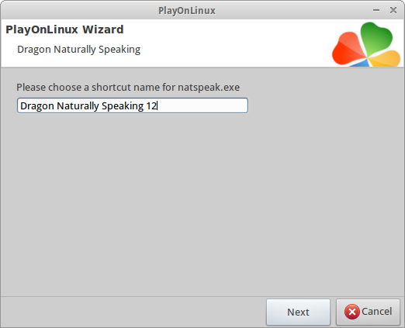Image resolution: width=405 pixels, height=328 pixels.
Task: Minimize the PlayOnLinux window
Action: coord(376,10)
